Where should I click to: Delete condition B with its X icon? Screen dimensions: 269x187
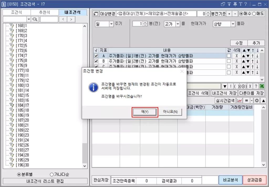(x=237, y=61)
